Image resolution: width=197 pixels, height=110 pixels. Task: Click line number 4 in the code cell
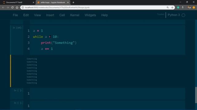pos(29,49)
